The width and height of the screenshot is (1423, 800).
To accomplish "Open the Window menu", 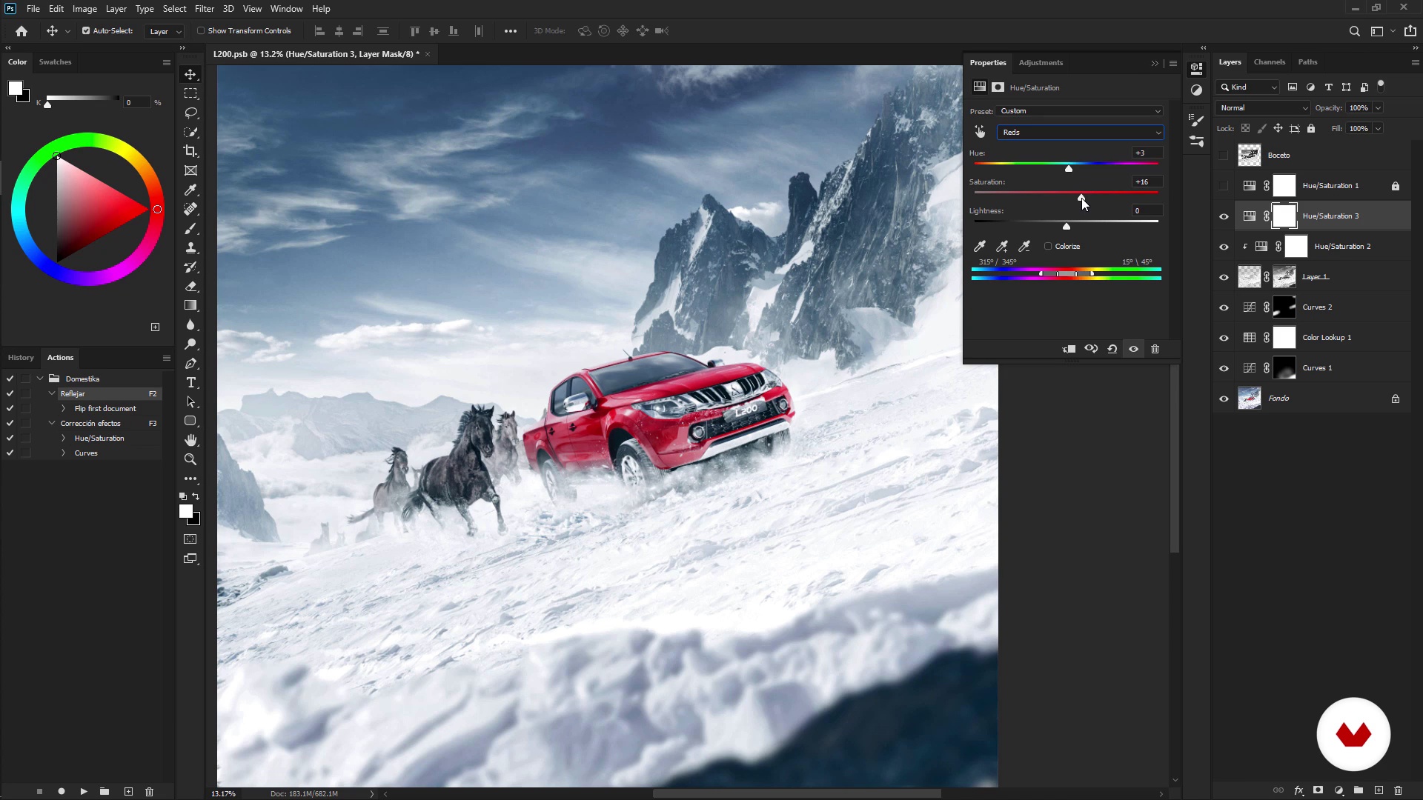I will [286, 9].
